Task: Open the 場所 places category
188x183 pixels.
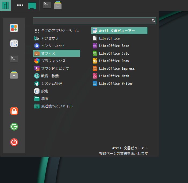Action: (x=57, y=99)
